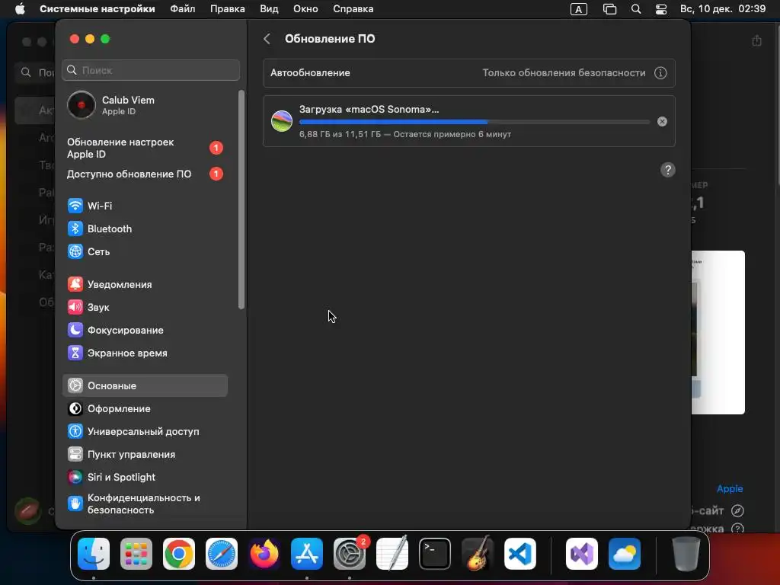Launch Google Chrome from the Dock
Viewport: 780px width, 585px height.
(x=179, y=554)
